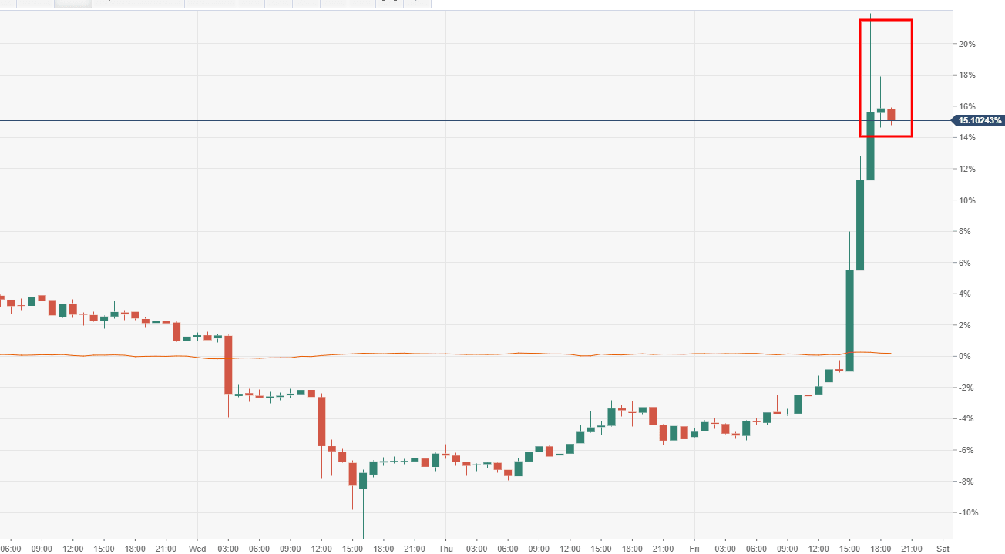Click the Fri date marker on time axis

click(x=694, y=548)
